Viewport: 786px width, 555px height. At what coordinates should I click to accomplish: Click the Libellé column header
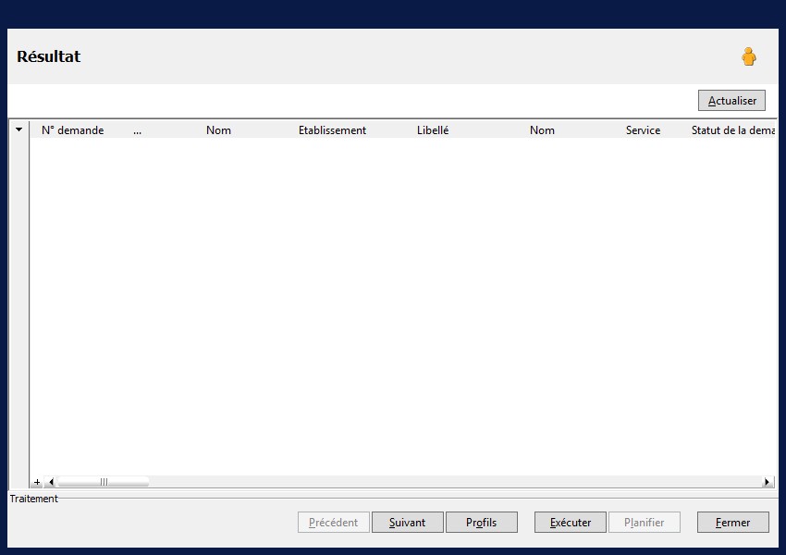pyautogui.click(x=433, y=130)
